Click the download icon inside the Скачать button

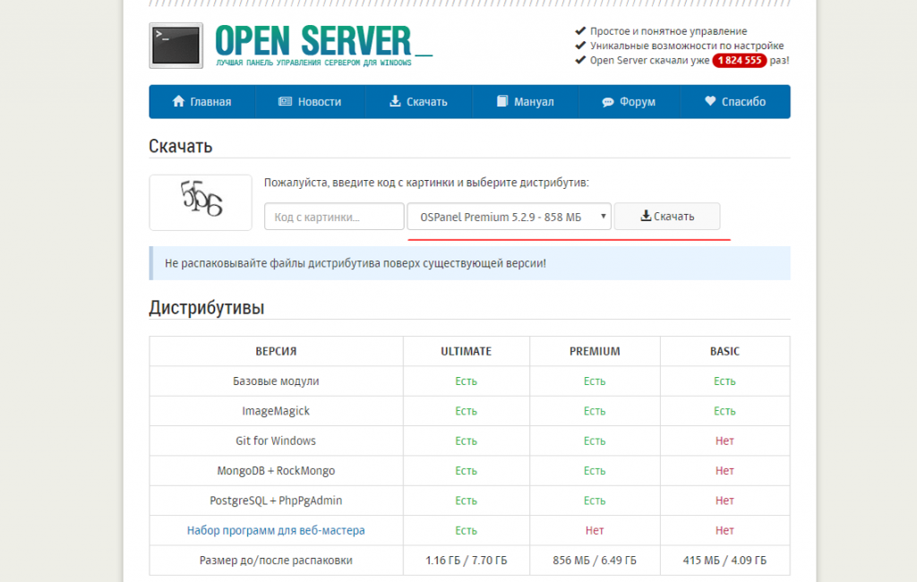click(646, 216)
